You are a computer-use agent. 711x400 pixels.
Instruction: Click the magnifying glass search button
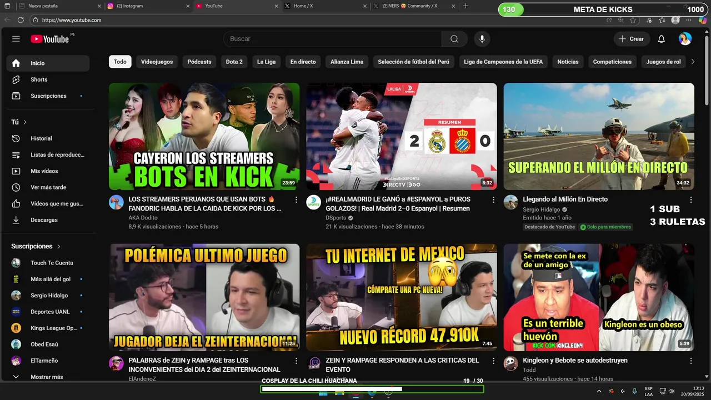454,39
